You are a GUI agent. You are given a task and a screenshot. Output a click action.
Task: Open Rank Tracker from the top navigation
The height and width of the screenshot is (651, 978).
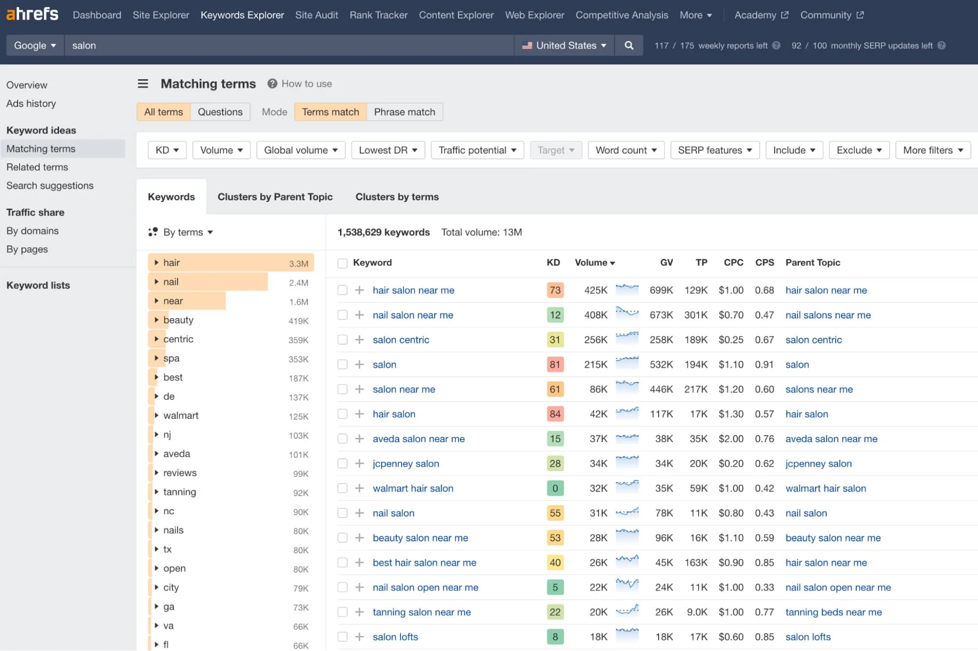pos(378,15)
